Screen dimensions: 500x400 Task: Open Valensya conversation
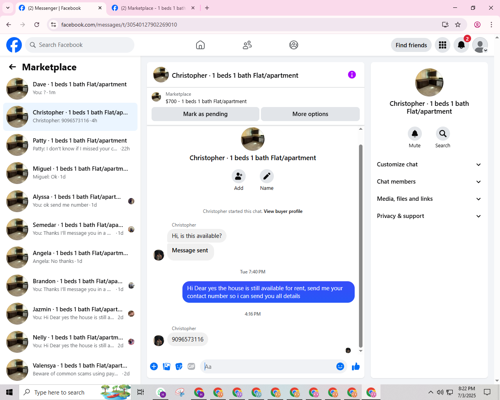click(70, 370)
